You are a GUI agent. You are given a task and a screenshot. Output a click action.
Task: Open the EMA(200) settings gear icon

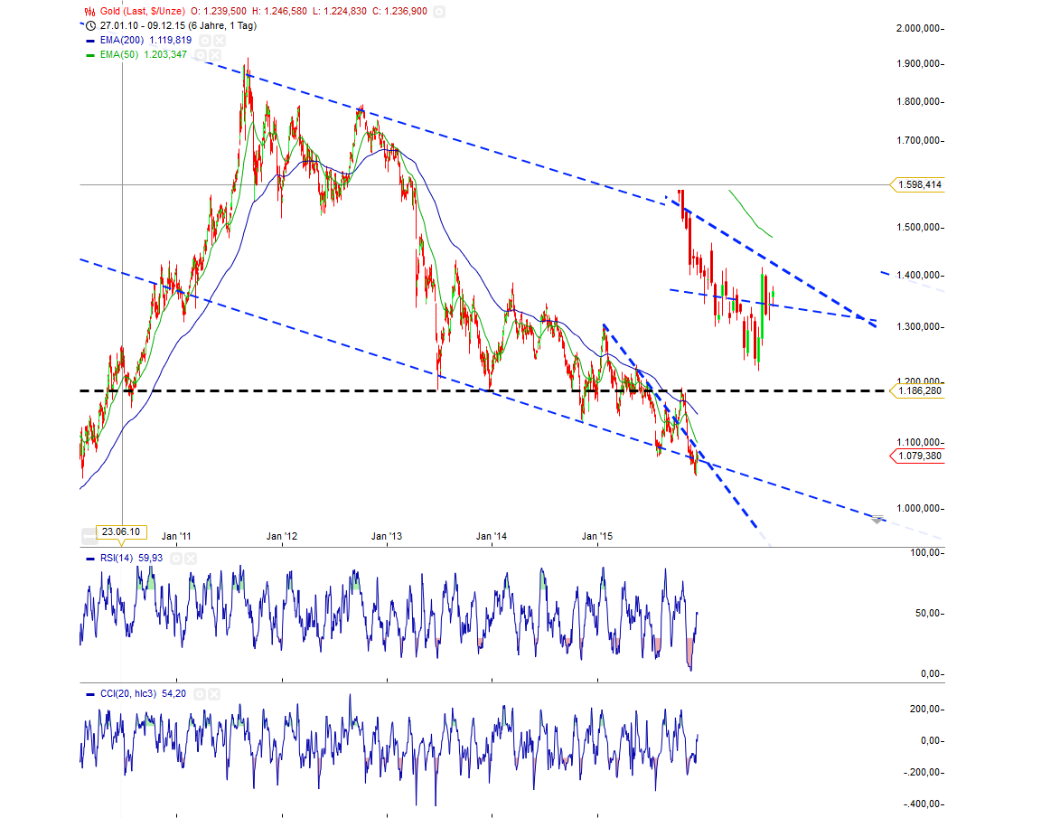tap(204, 40)
